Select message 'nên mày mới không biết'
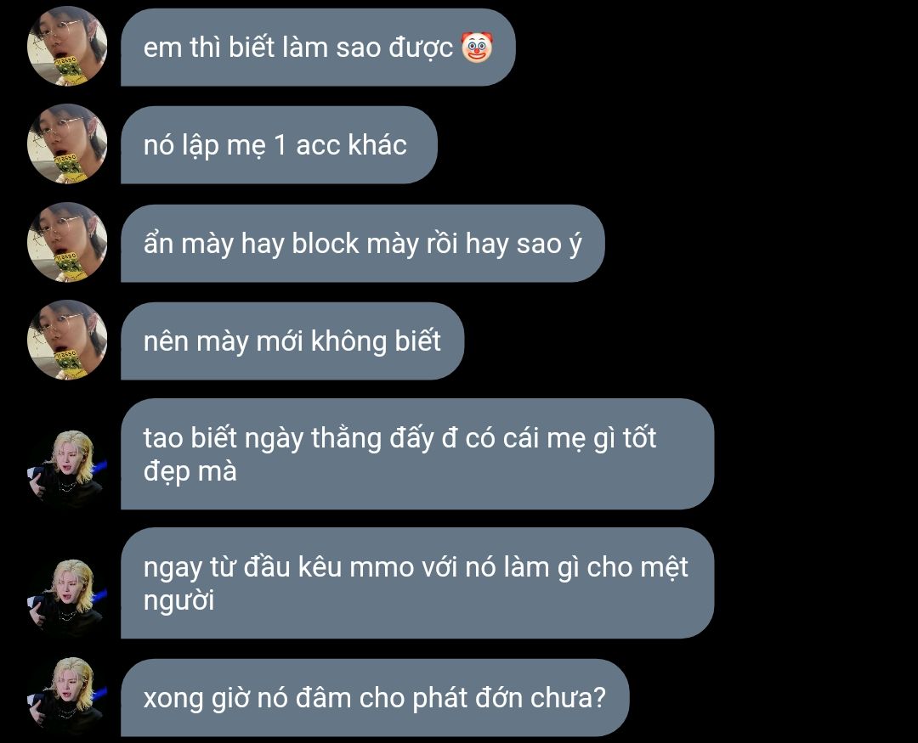Screen dimensions: 918x743 [x=292, y=341]
